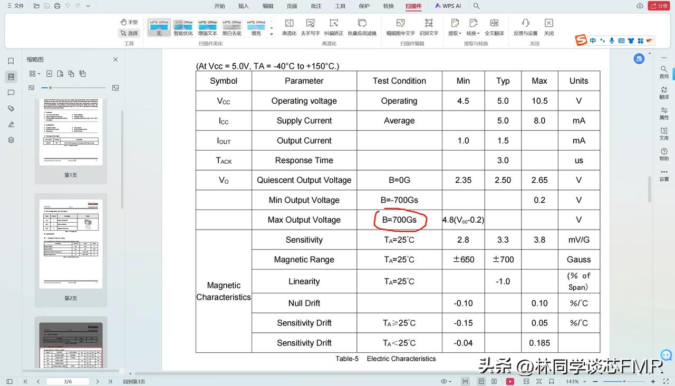The image size is (675, 386).
Task: Click 关闭 to close scan ribbon
Action: click(549, 27)
